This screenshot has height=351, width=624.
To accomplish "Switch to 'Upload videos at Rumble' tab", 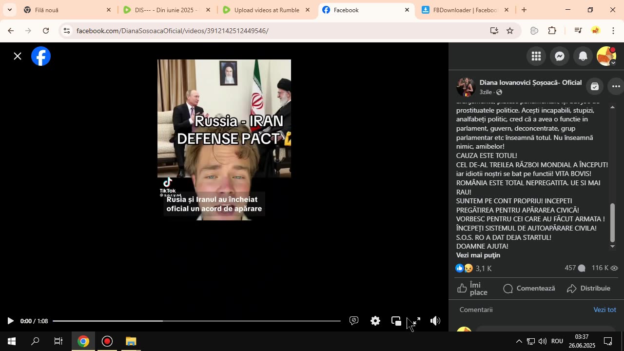I will [x=266, y=10].
